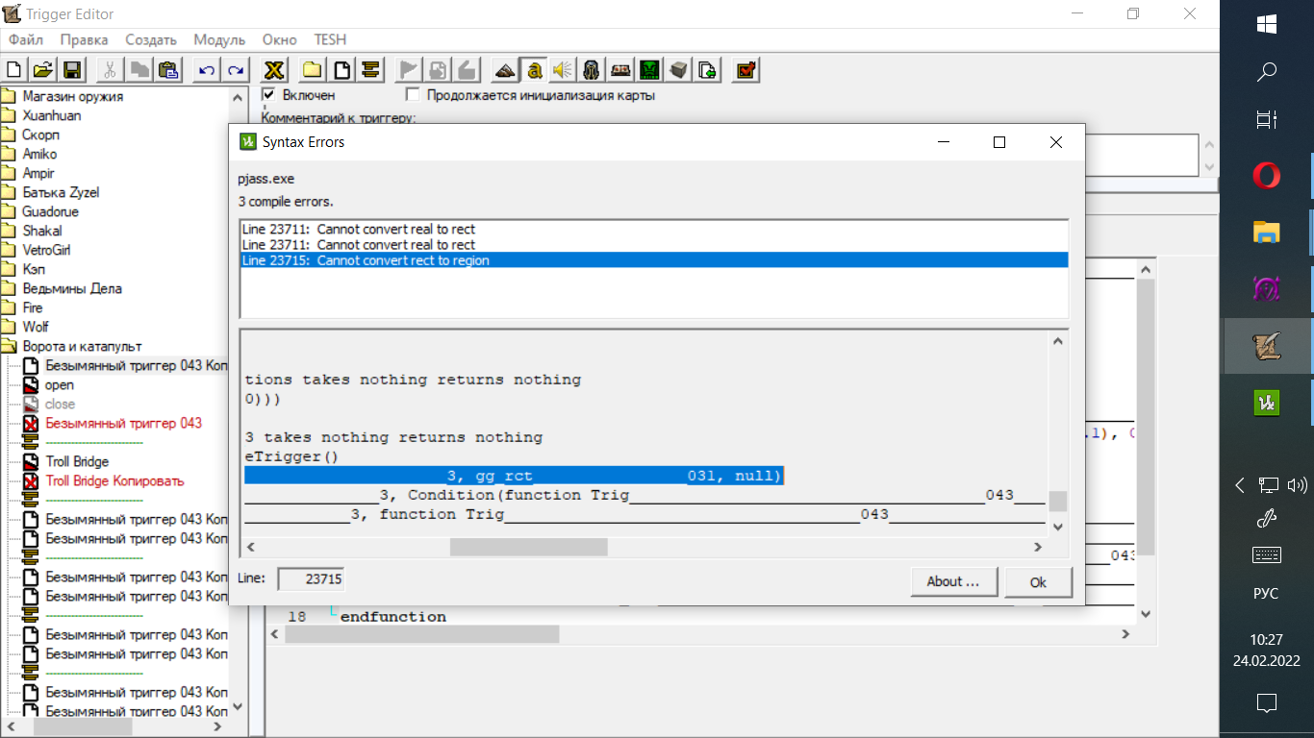
Task: Select the 'Скорп' category folder
Action: [x=40, y=135]
